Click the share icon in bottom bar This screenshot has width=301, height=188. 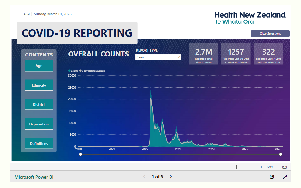(272, 177)
